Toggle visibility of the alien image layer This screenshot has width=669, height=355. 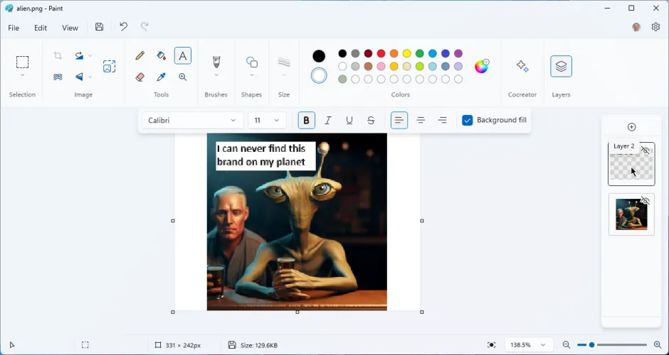[x=646, y=201]
